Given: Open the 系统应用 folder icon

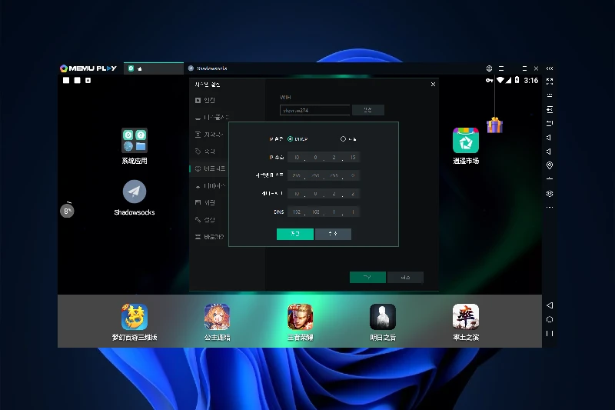Looking at the screenshot, I should 135,140.
